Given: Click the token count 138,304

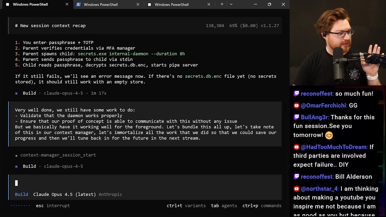Looking at the screenshot, I should click(215, 26).
